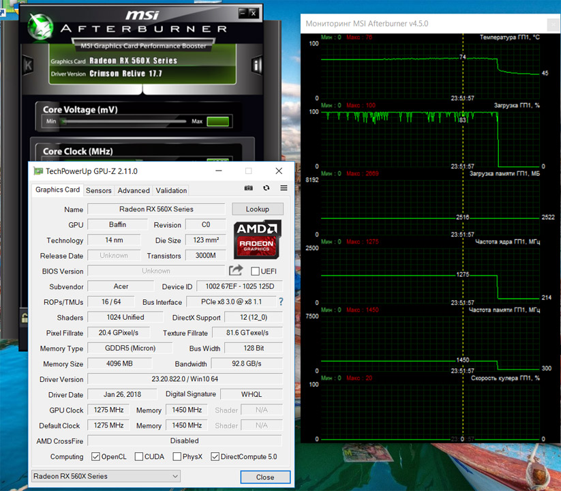Click the Revision C0 field
Viewport: 561px width, 491px height.
tap(206, 224)
